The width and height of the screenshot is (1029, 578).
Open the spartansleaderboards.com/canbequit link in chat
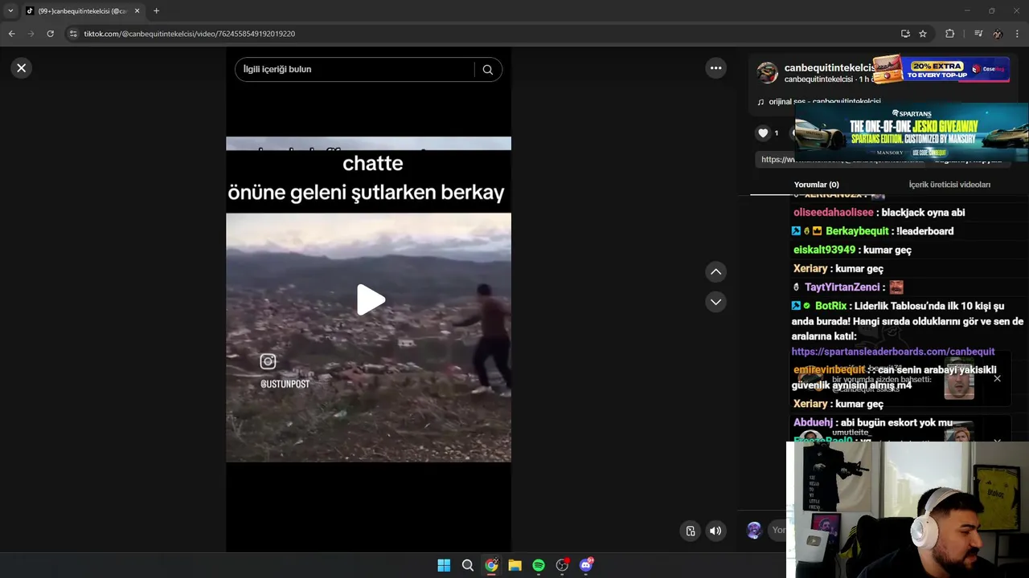[x=892, y=352]
